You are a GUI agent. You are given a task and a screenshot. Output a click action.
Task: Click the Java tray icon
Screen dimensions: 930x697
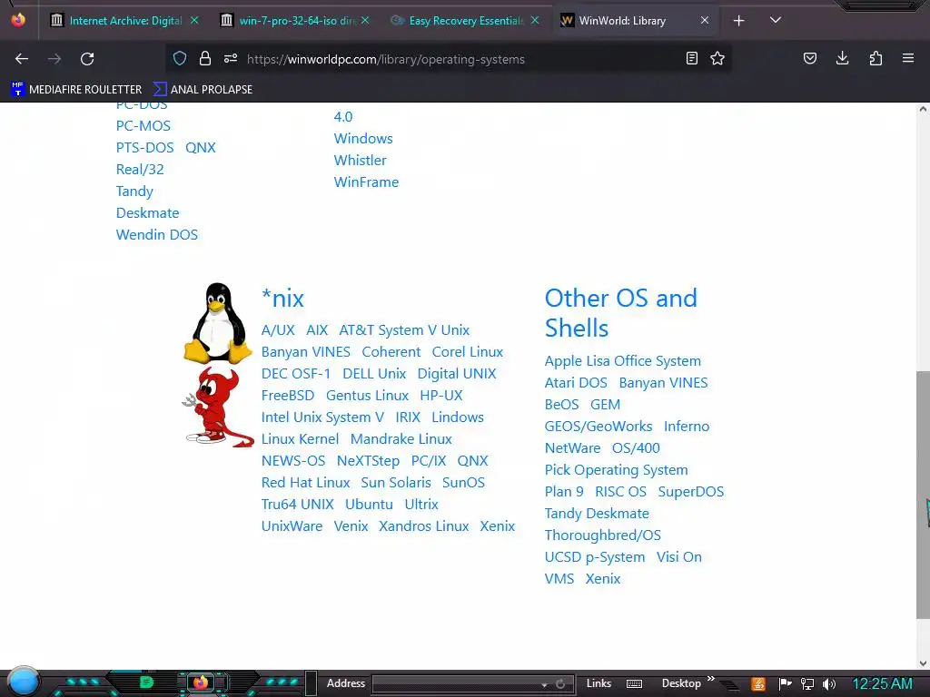(758, 684)
